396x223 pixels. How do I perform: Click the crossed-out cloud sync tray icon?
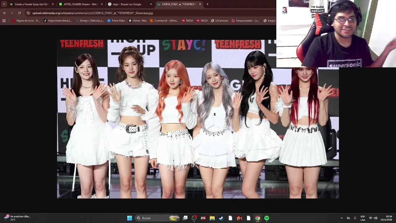tap(348, 218)
